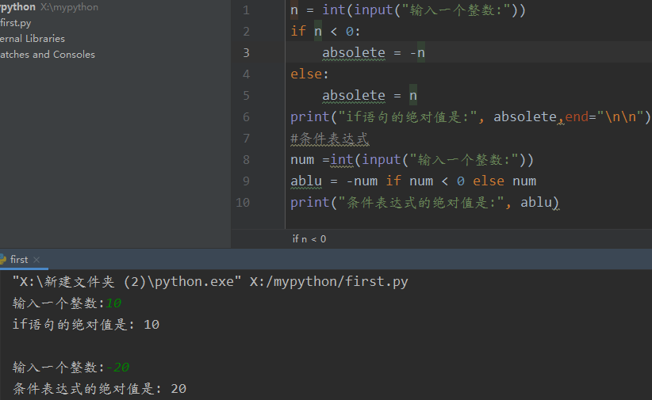This screenshot has width=652, height=400.
Task: Click the 'else:' keyword in editor
Action: pyautogui.click(x=309, y=74)
